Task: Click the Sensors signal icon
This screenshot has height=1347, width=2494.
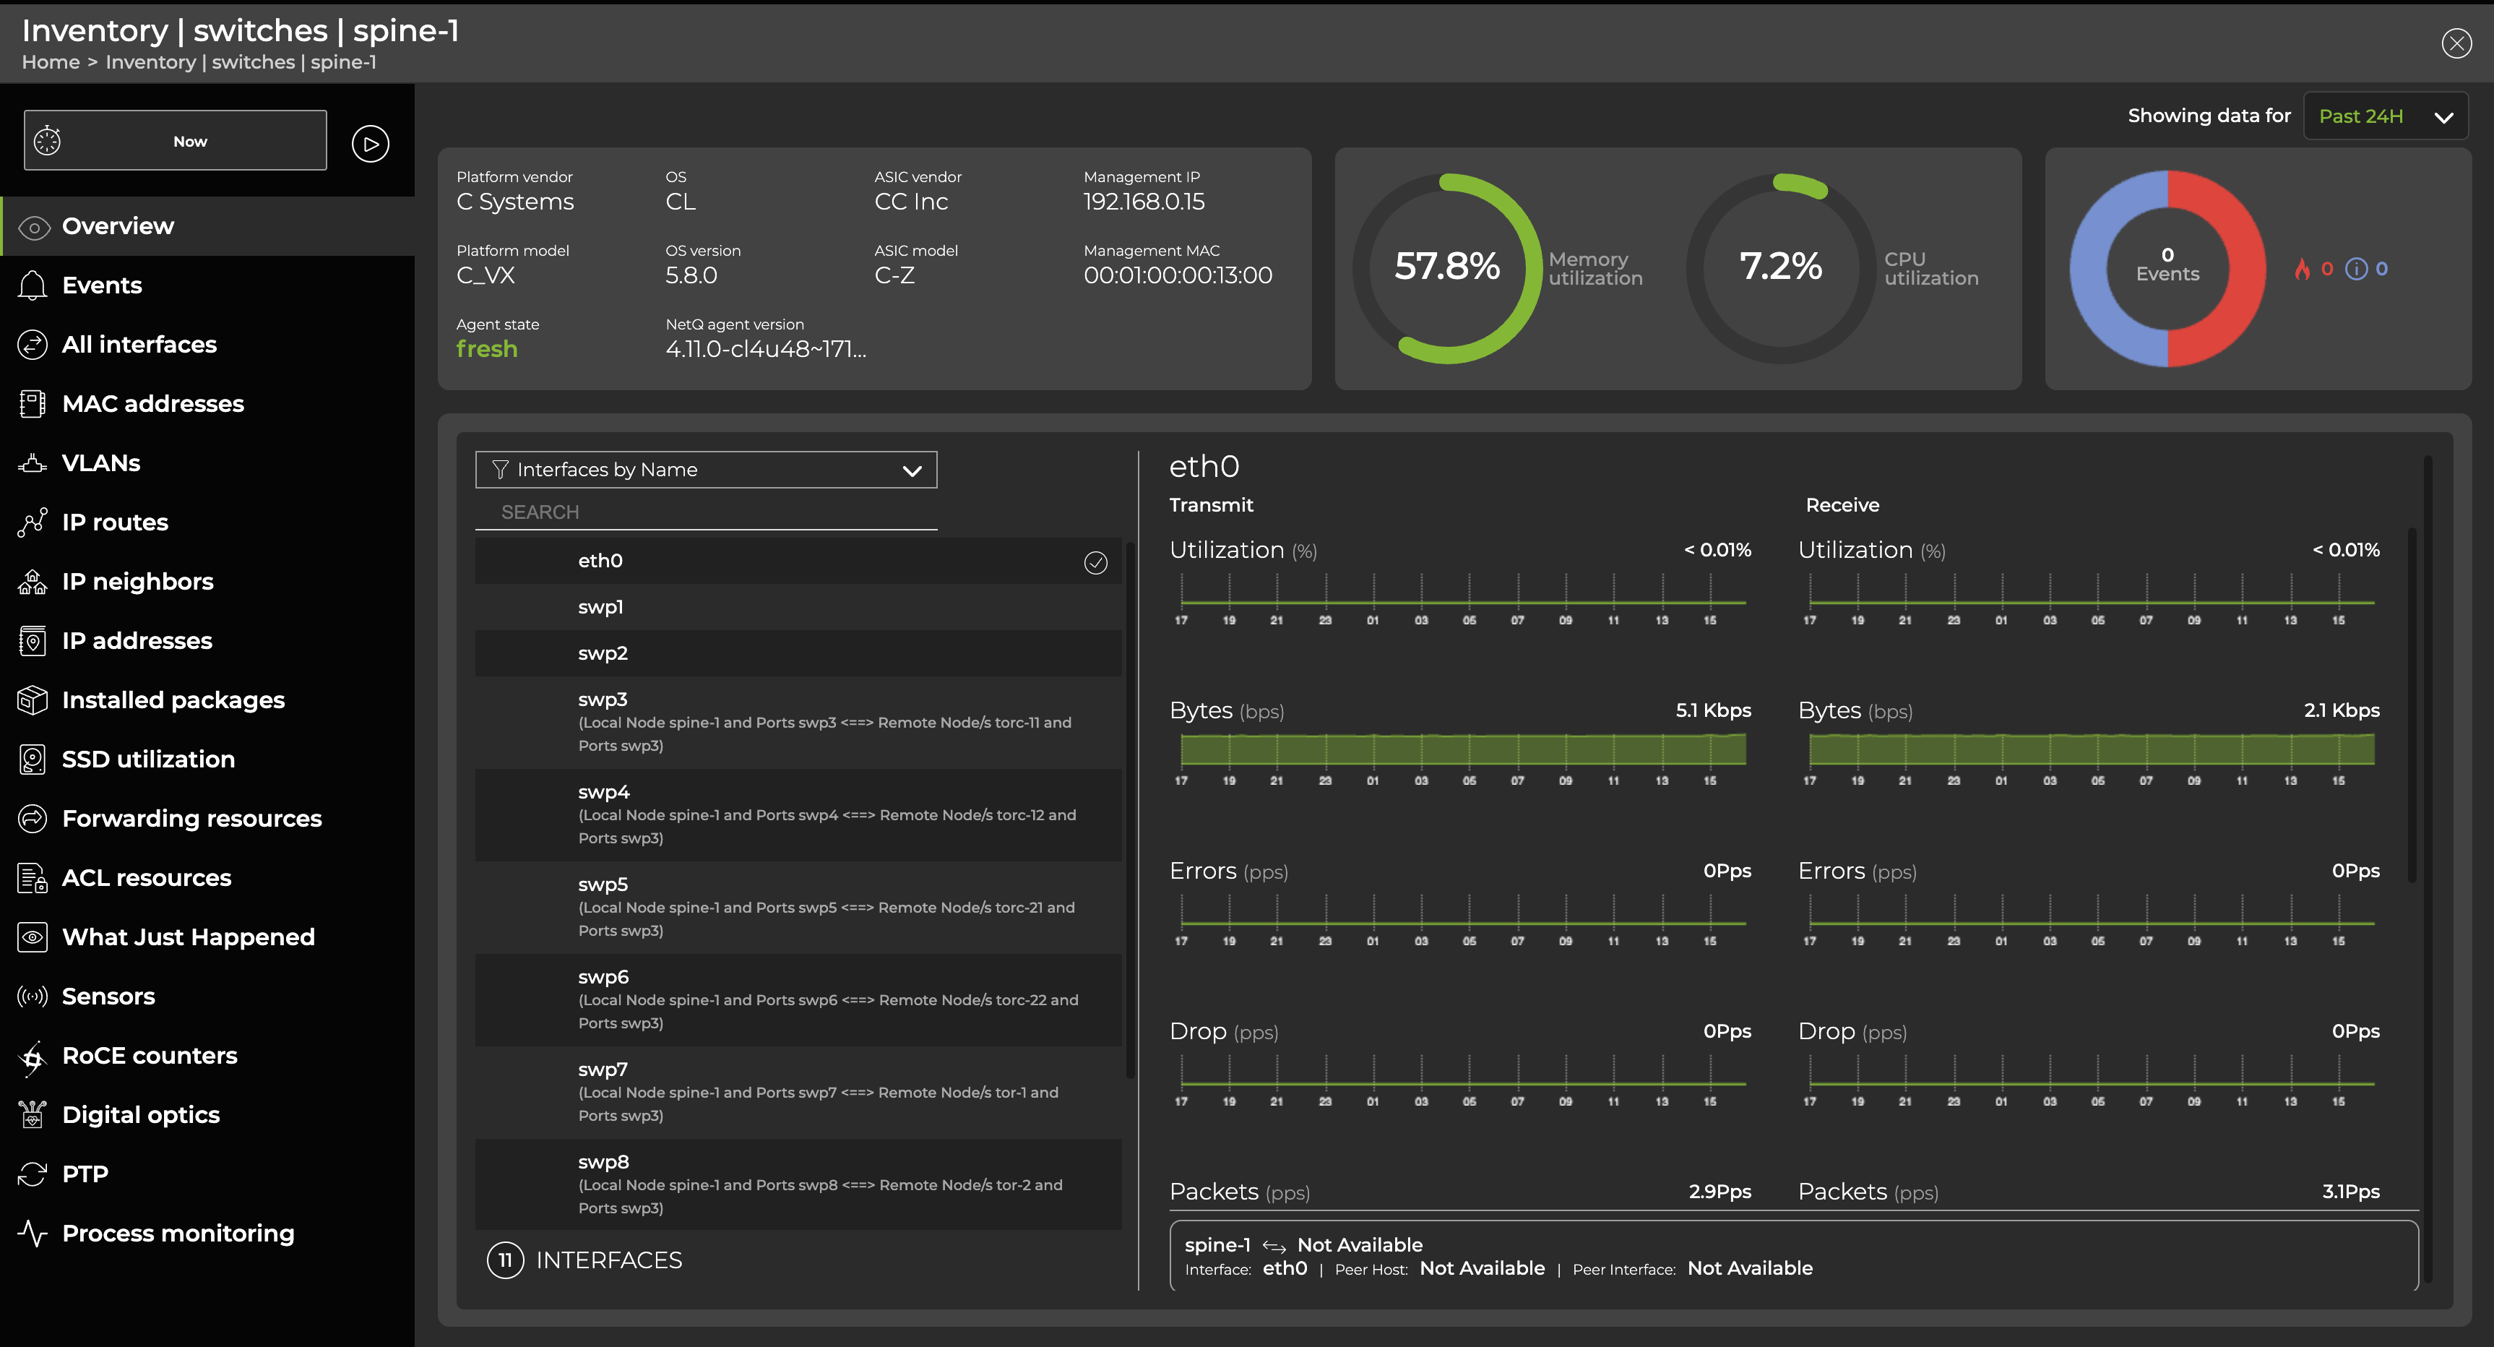Action: 32,997
